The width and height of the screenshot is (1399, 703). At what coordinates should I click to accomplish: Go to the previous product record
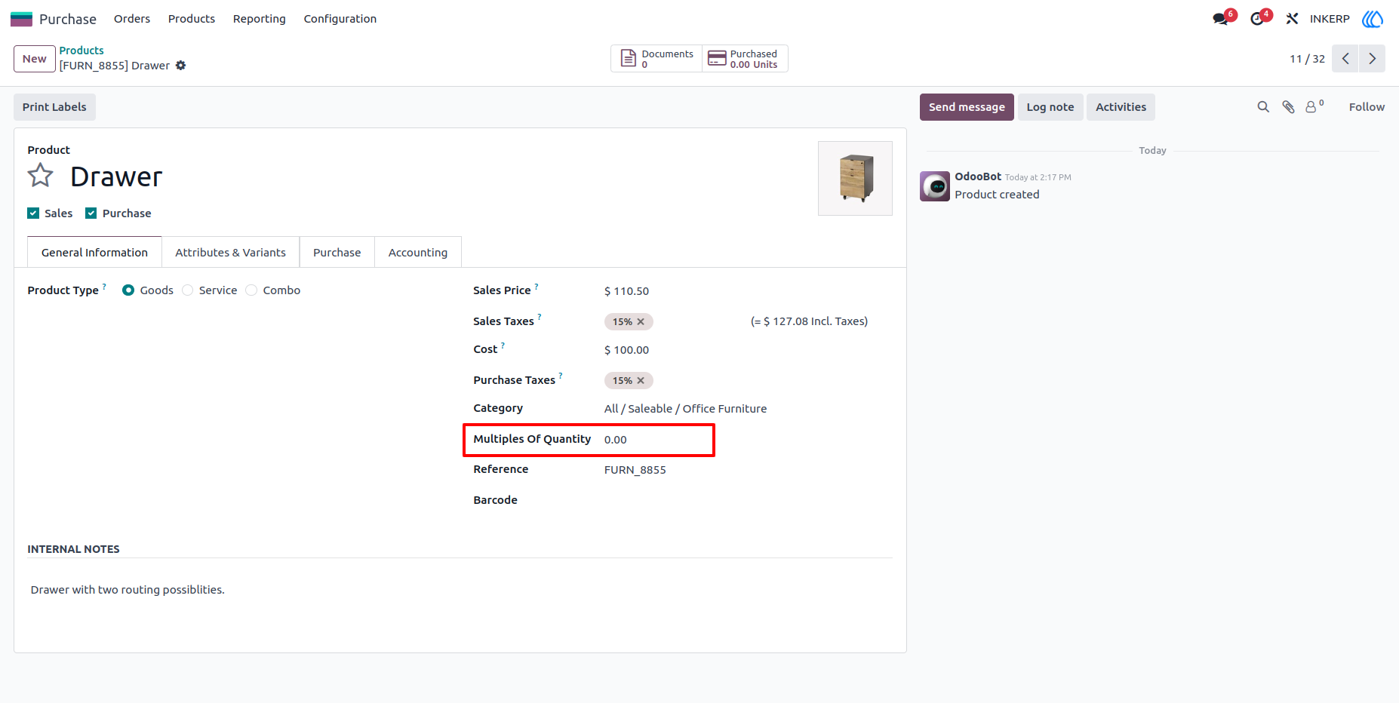coord(1345,59)
